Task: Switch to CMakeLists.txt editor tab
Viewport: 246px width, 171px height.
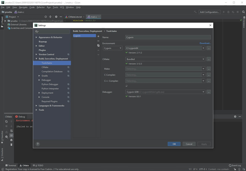Action: point(75,17)
